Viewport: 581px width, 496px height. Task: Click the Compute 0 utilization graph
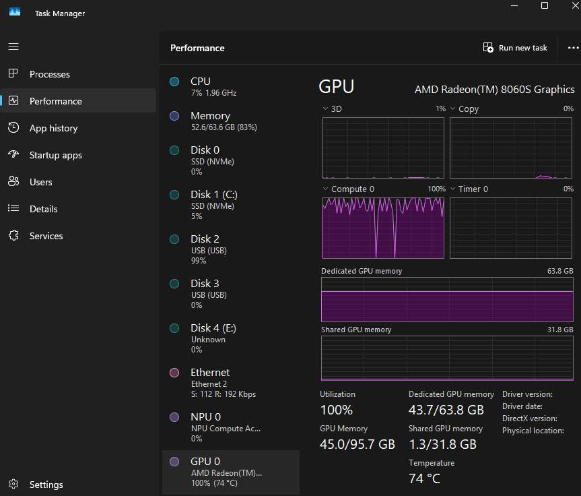[x=383, y=228]
